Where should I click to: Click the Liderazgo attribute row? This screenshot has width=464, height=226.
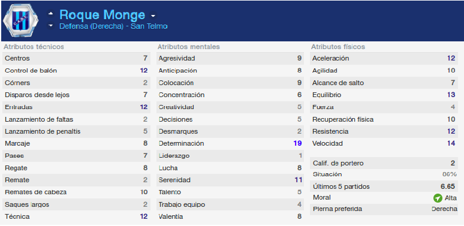point(230,156)
